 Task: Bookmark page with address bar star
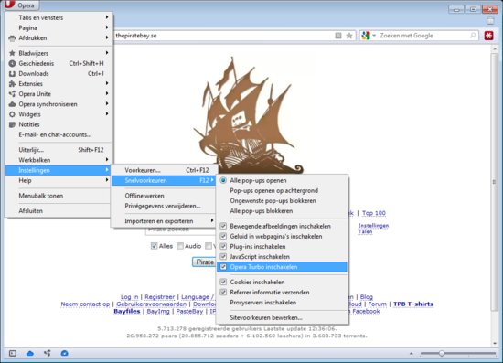point(349,36)
